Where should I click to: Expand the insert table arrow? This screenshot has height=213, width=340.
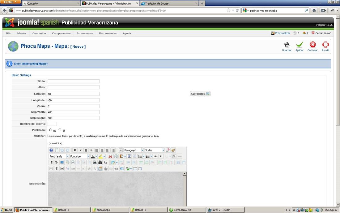click(x=117, y=163)
